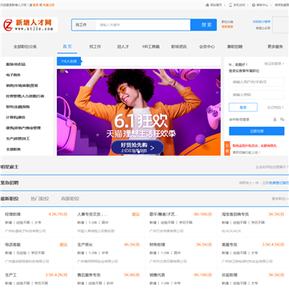Click the home icon beside 网站首页

[207, 5]
